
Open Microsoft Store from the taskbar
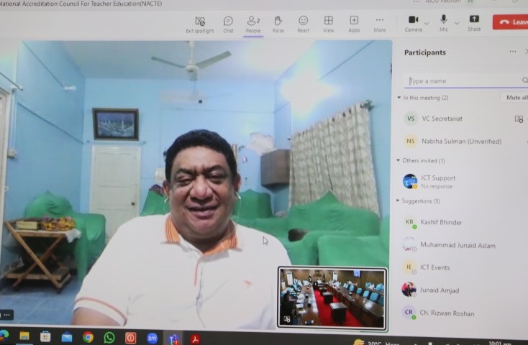pyautogui.click(x=45, y=336)
